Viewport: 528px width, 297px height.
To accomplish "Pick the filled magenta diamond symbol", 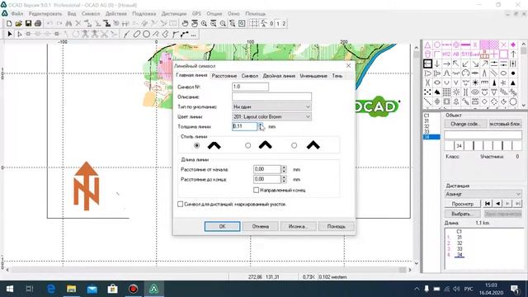I will [x=513, y=45].
